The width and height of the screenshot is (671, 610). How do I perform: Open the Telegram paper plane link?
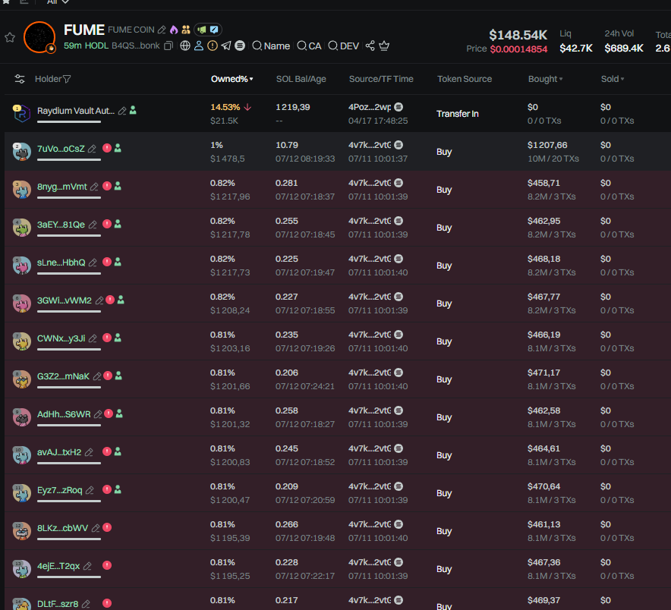226,46
